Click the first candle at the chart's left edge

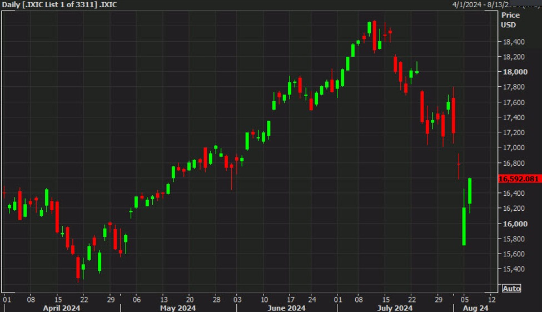4,192
